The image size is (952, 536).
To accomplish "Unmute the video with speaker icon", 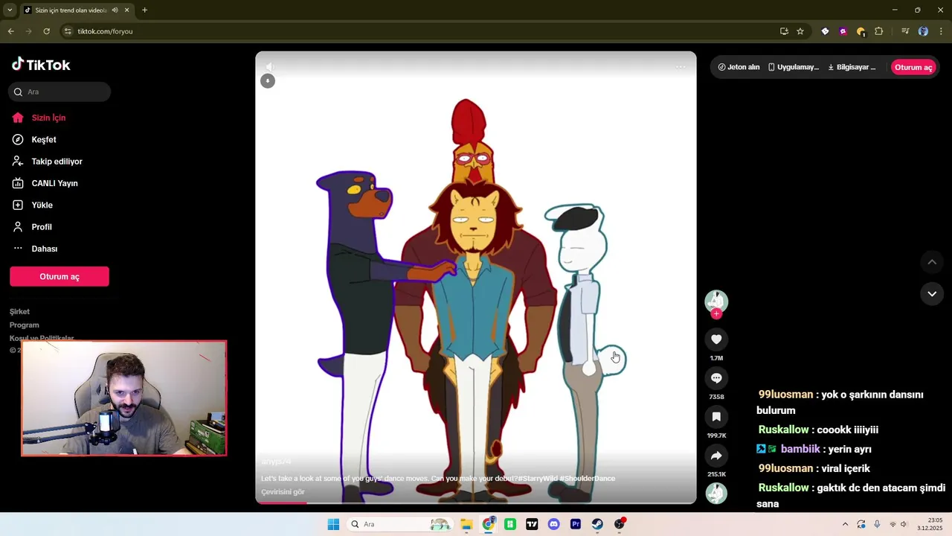I will 269,66.
